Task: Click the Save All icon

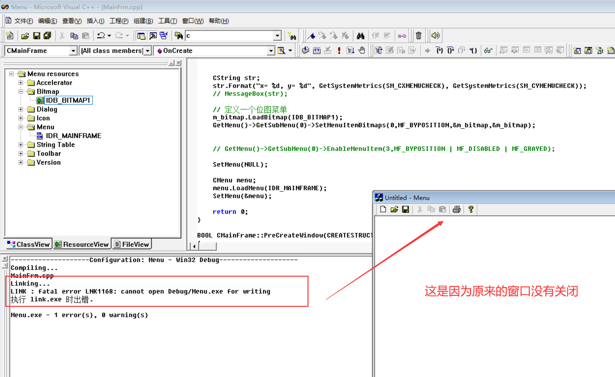Action: [48, 35]
